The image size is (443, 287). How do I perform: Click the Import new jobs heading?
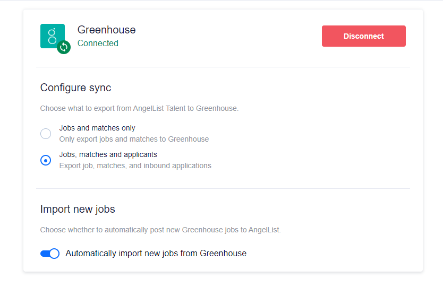tap(78, 209)
